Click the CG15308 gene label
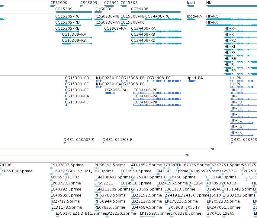The height and width of the screenshot is (218, 257). [129, 3]
